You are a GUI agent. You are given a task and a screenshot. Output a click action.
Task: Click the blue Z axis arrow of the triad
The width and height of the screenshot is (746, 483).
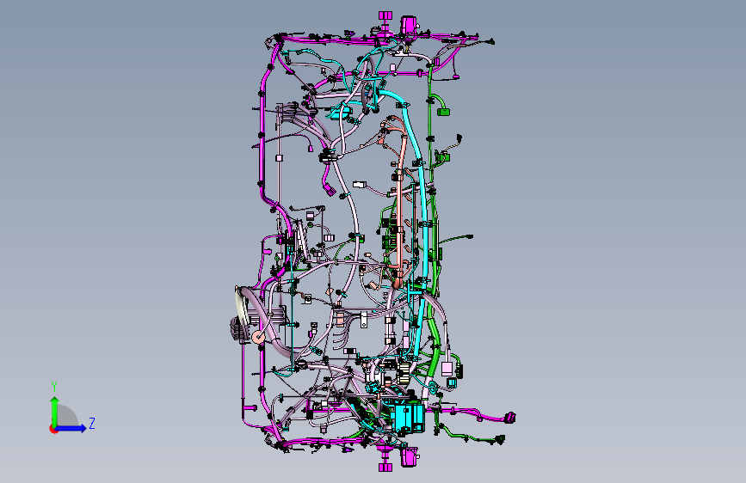point(71,428)
